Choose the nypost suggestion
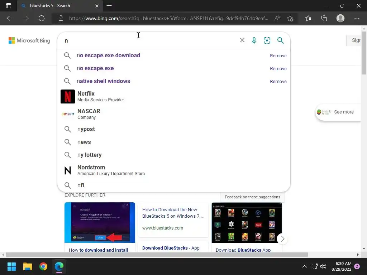367x275 pixels. pos(174,129)
